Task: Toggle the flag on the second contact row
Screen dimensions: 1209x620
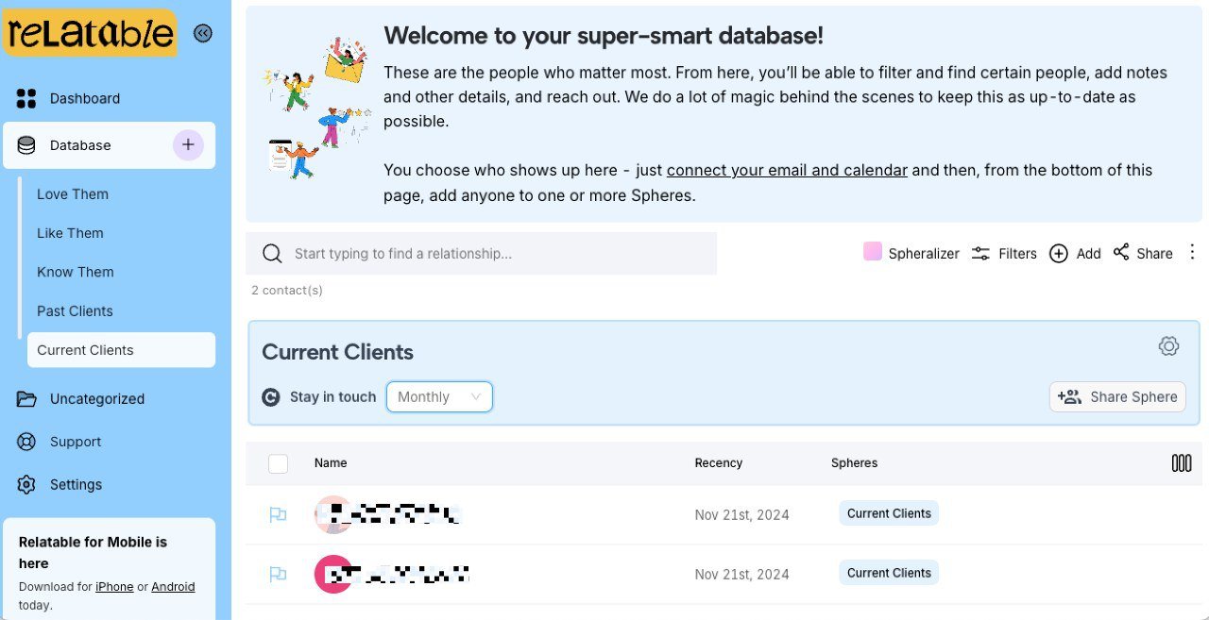Action: point(278,574)
